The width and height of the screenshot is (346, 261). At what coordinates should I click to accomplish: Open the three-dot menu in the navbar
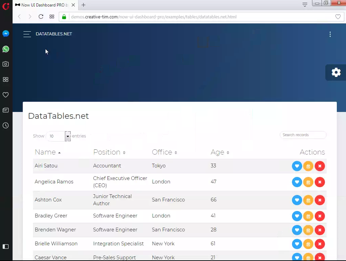click(x=330, y=34)
